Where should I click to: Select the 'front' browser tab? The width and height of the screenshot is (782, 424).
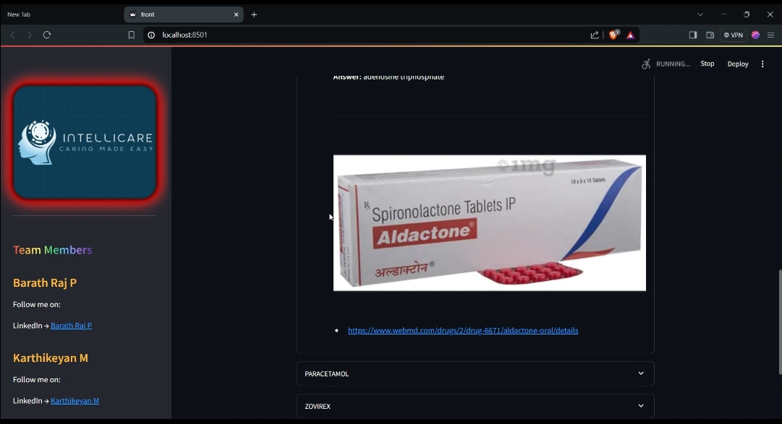pos(182,14)
